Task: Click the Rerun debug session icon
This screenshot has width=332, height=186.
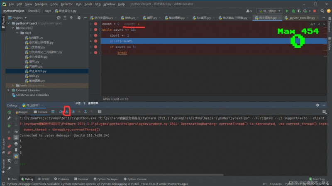Action: click(9, 112)
